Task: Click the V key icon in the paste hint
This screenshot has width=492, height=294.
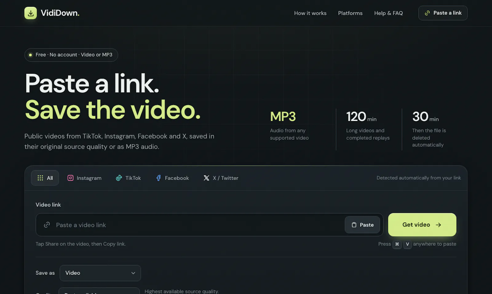Action: click(x=407, y=244)
